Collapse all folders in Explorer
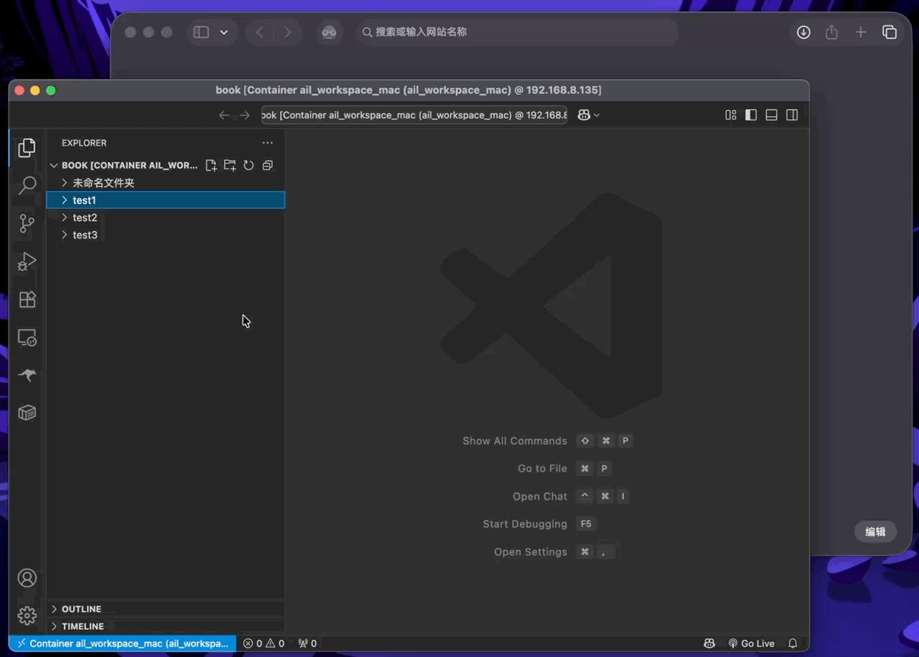 click(x=268, y=165)
